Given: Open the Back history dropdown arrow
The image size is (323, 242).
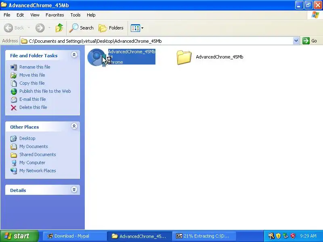Looking at the screenshot, I should pos(29,28).
